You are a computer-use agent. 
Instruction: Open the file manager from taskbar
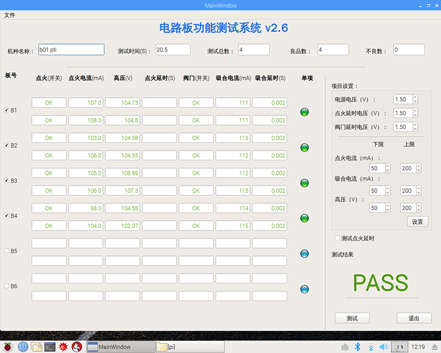click(36, 346)
